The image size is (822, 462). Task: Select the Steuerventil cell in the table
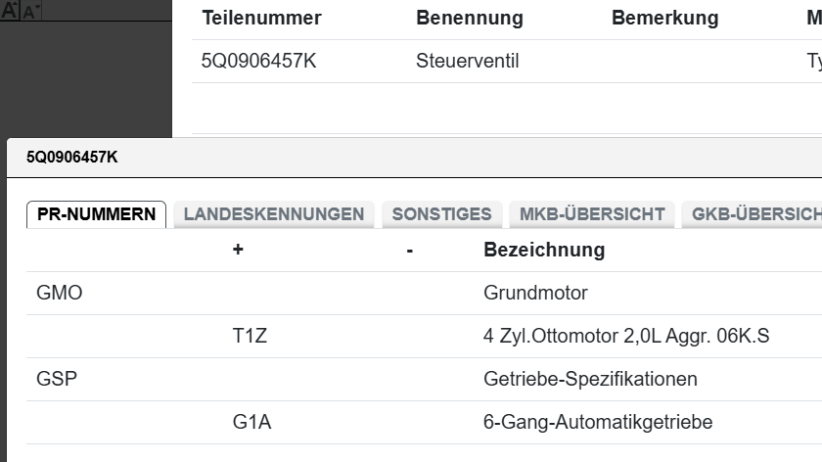click(467, 62)
